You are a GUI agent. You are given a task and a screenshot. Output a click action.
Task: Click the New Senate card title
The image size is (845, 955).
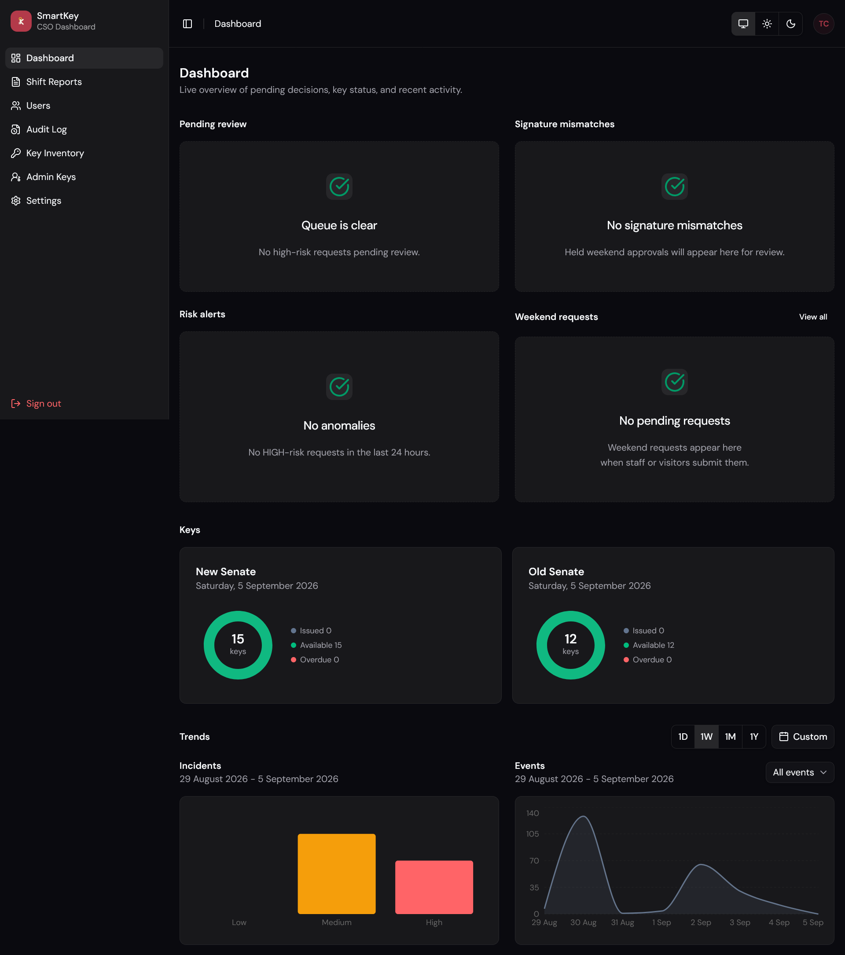coord(226,572)
